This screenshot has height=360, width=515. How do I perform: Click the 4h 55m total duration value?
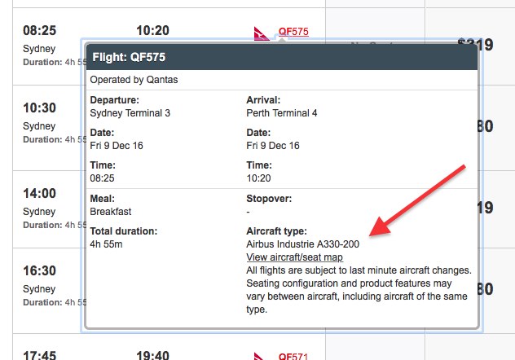106,244
